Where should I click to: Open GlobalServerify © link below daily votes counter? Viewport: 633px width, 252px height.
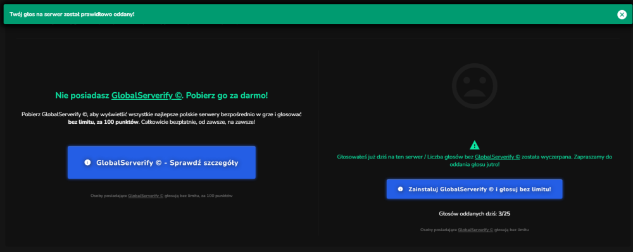[475, 230]
